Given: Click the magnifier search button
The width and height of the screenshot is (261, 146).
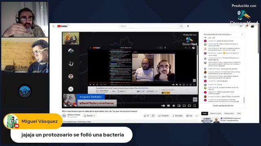Looking at the screenshot, I should coord(181,26).
